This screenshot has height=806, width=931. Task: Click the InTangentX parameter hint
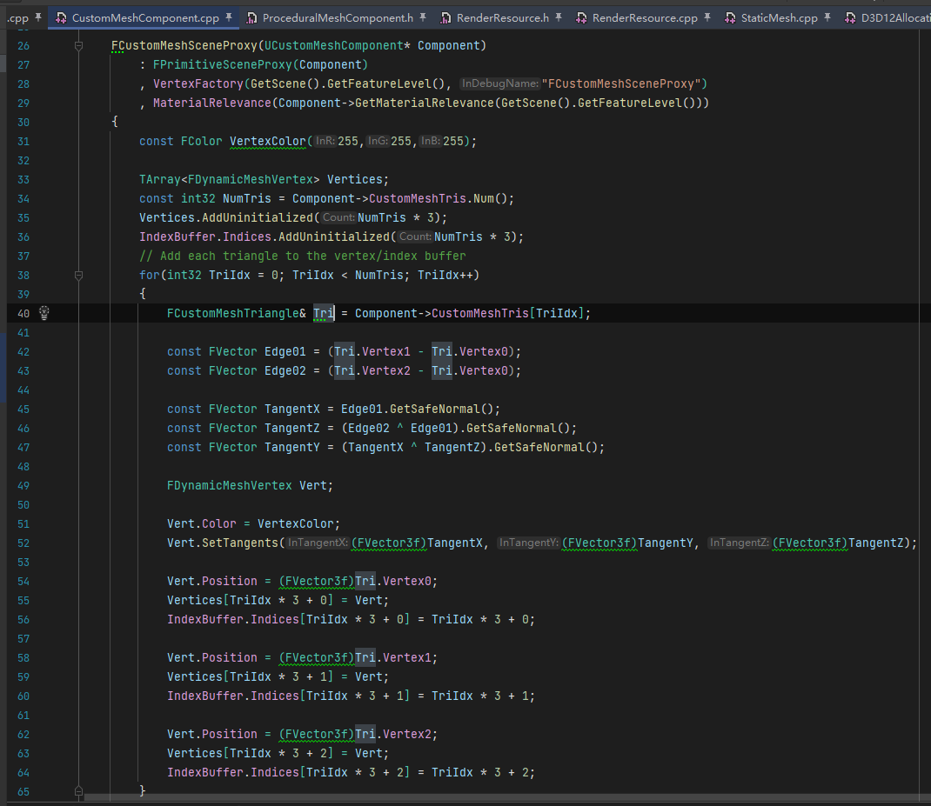318,543
